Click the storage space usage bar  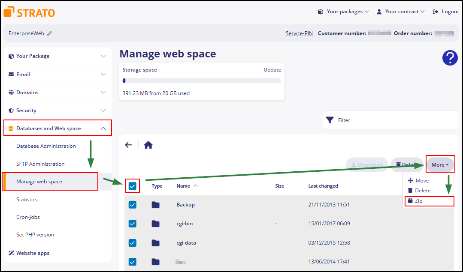202,81
